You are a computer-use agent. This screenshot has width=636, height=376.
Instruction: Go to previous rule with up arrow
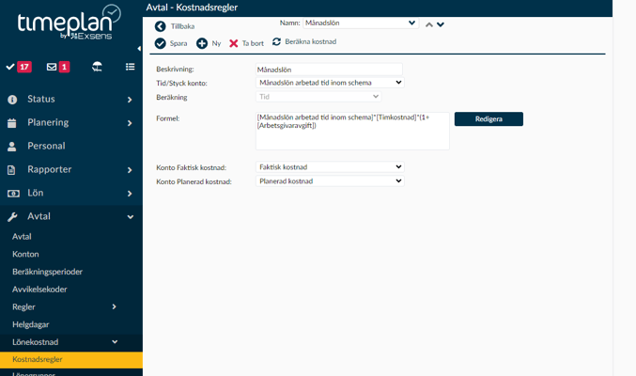pyautogui.click(x=429, y=24)
